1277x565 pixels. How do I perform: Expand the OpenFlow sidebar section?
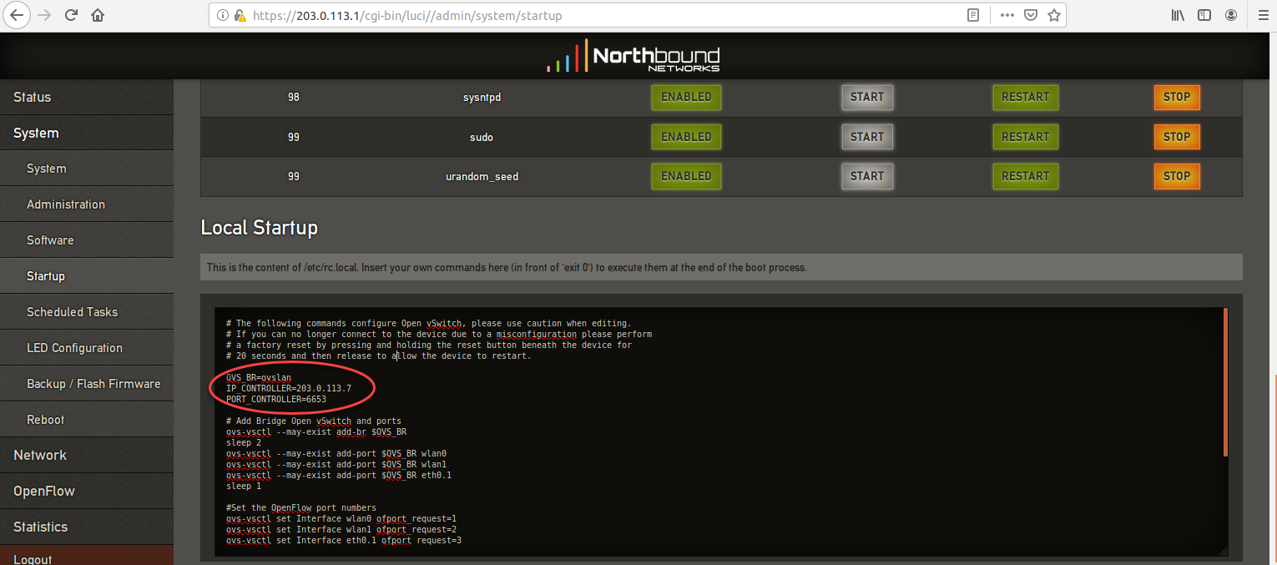tap(87, 491)
